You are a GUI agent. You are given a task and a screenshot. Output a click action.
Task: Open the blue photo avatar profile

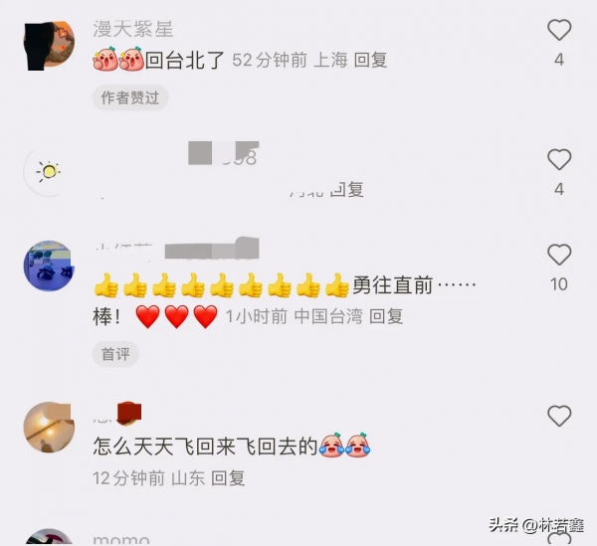coord(49,266)
